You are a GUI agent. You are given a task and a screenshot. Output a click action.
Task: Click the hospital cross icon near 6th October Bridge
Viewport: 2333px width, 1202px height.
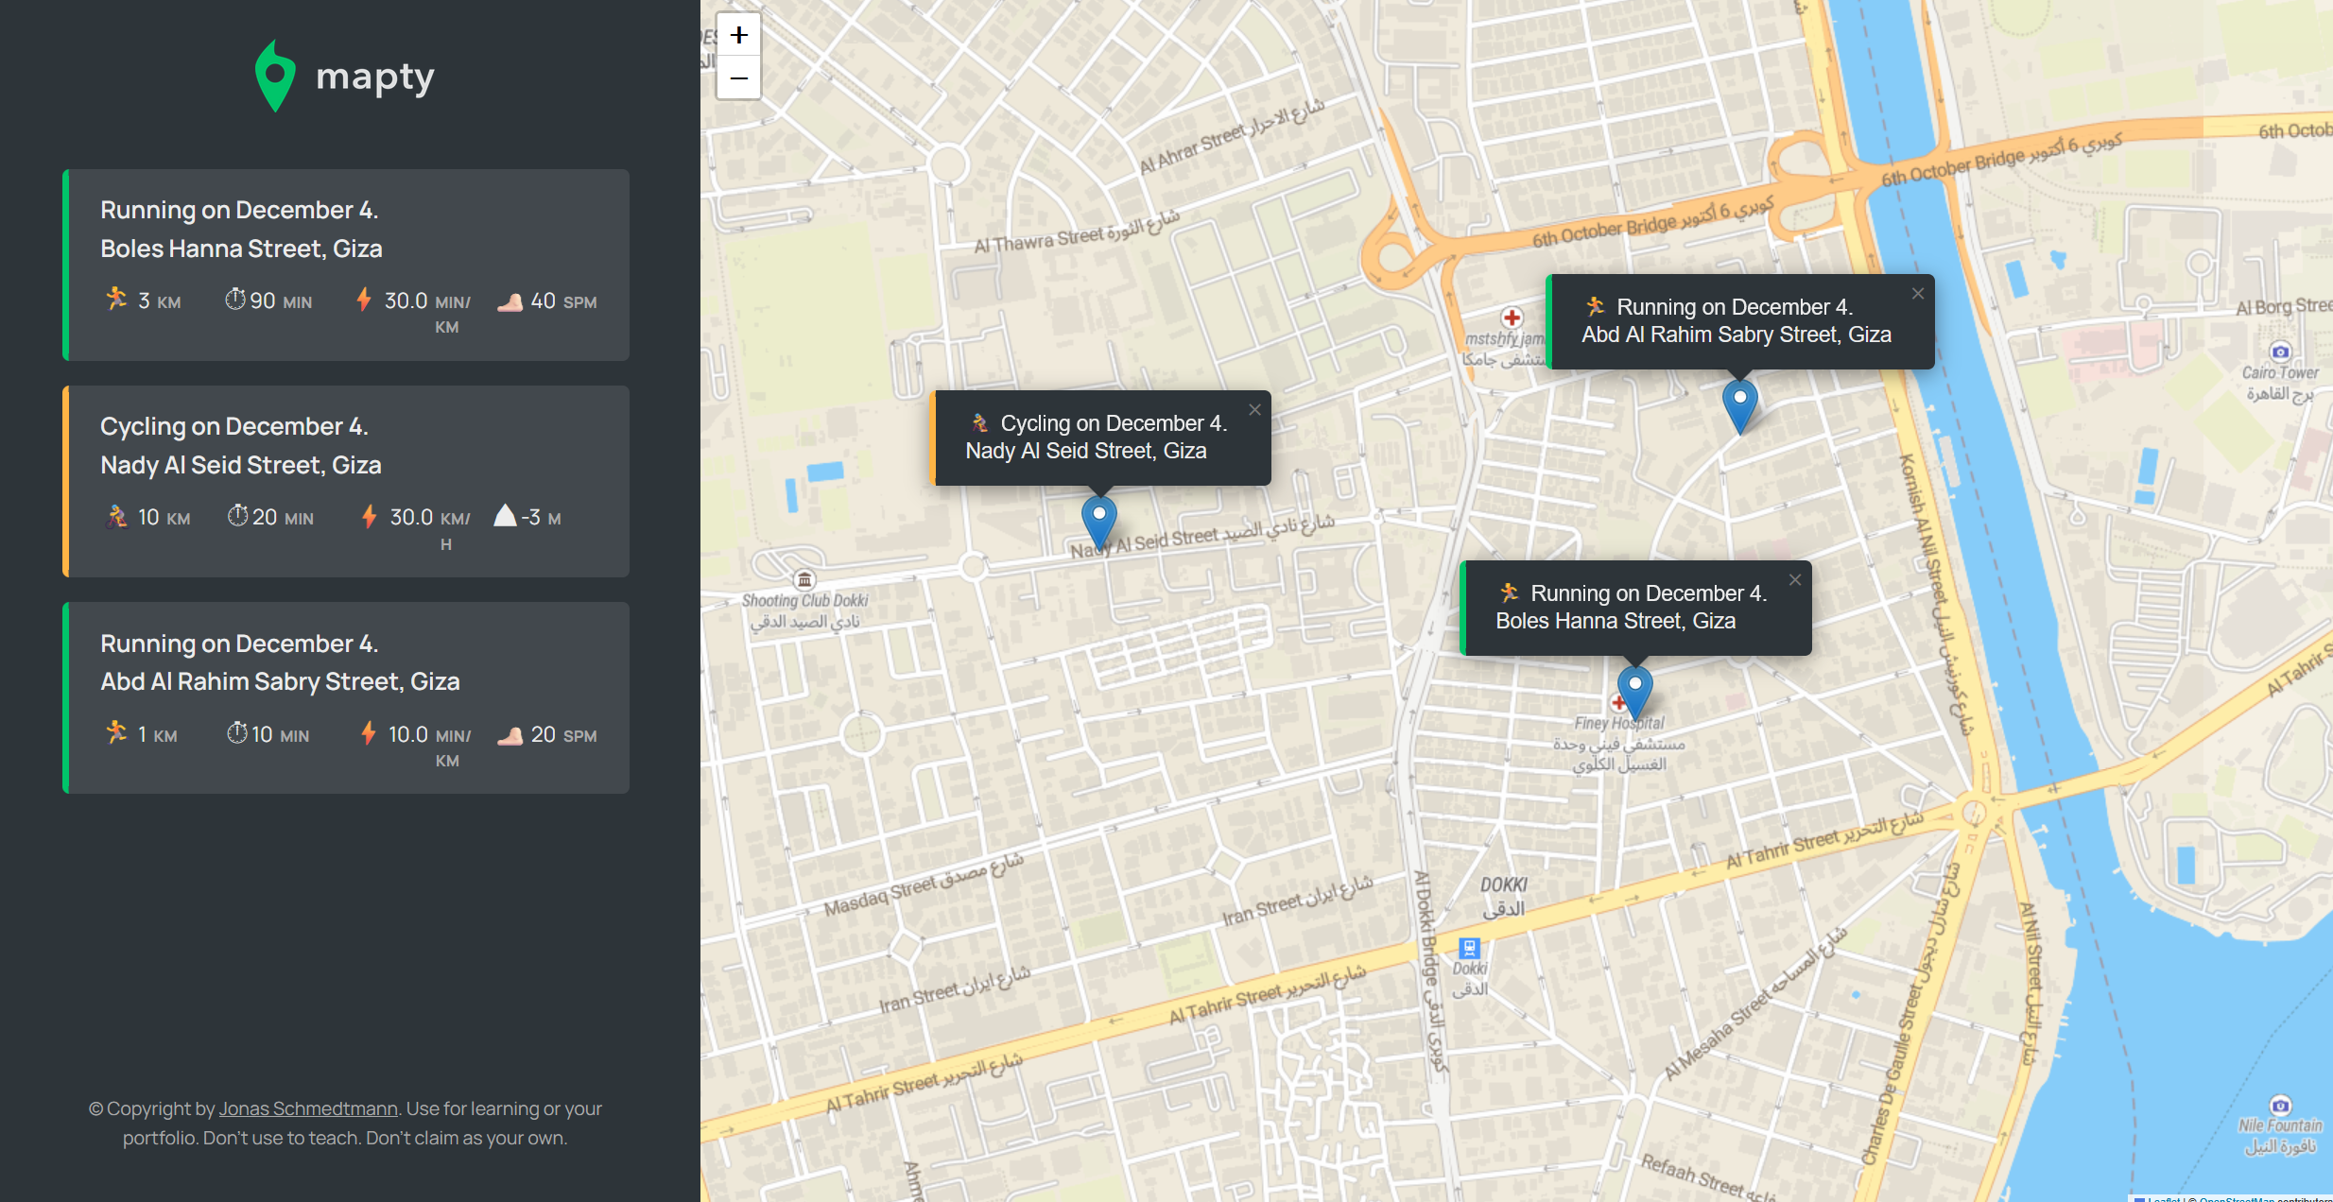[x=1512, y=318]
